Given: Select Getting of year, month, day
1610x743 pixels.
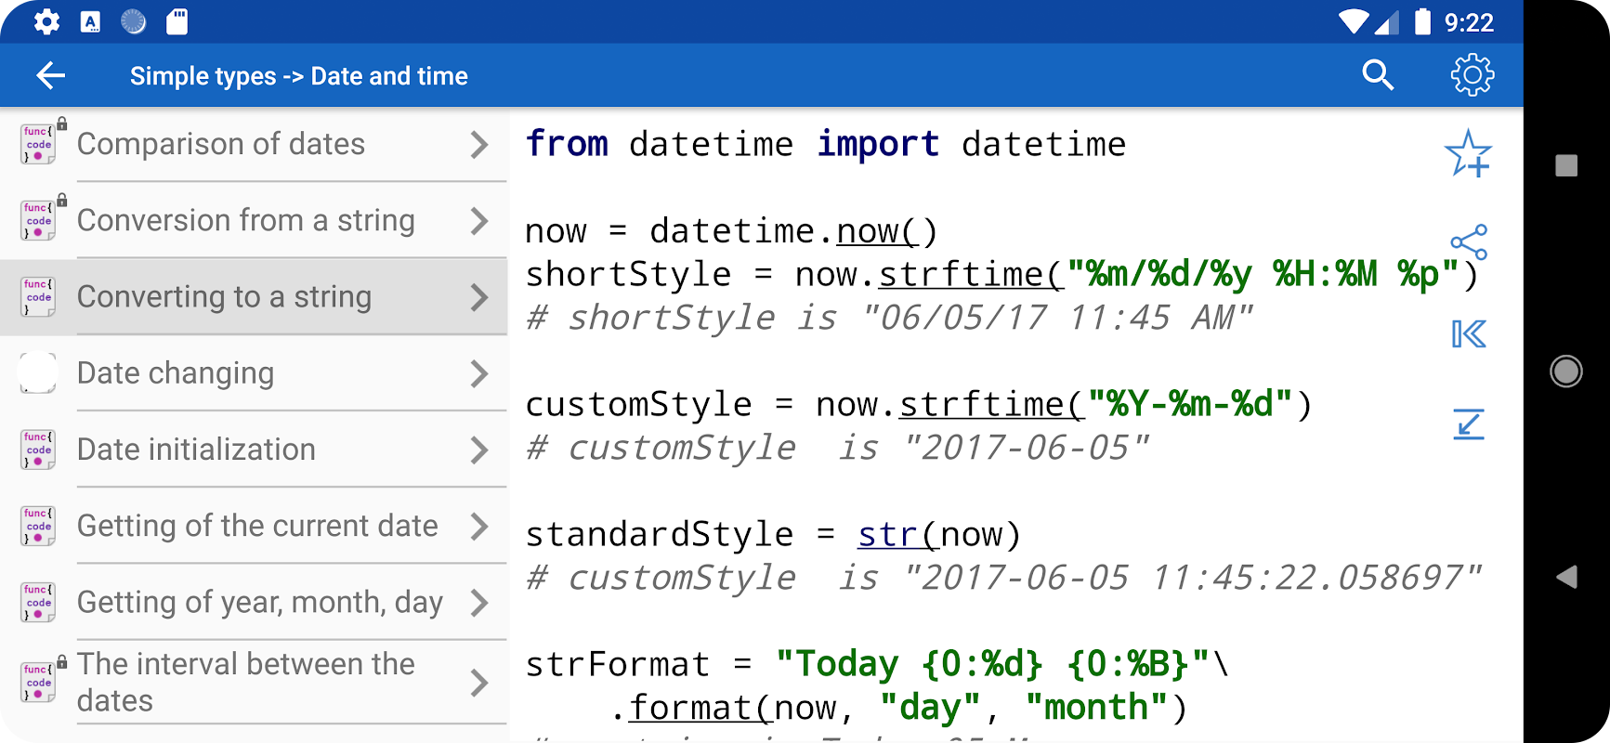Looking at the screenshot, I should point(260,602).
